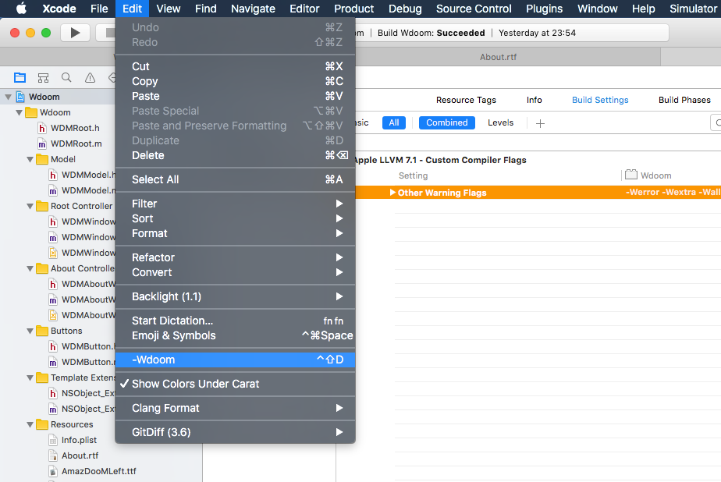Click the Run (play) button
Image resolution: width=721 pixels, height=482 pixels.
75,33
